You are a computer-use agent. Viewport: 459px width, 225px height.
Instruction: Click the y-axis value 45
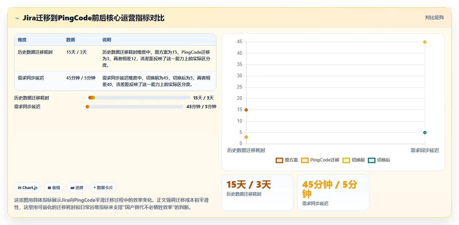click(240, 42)
